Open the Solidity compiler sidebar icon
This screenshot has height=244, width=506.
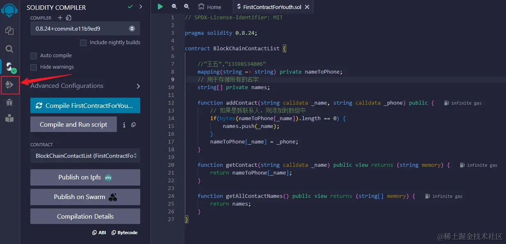click(9, 66)
